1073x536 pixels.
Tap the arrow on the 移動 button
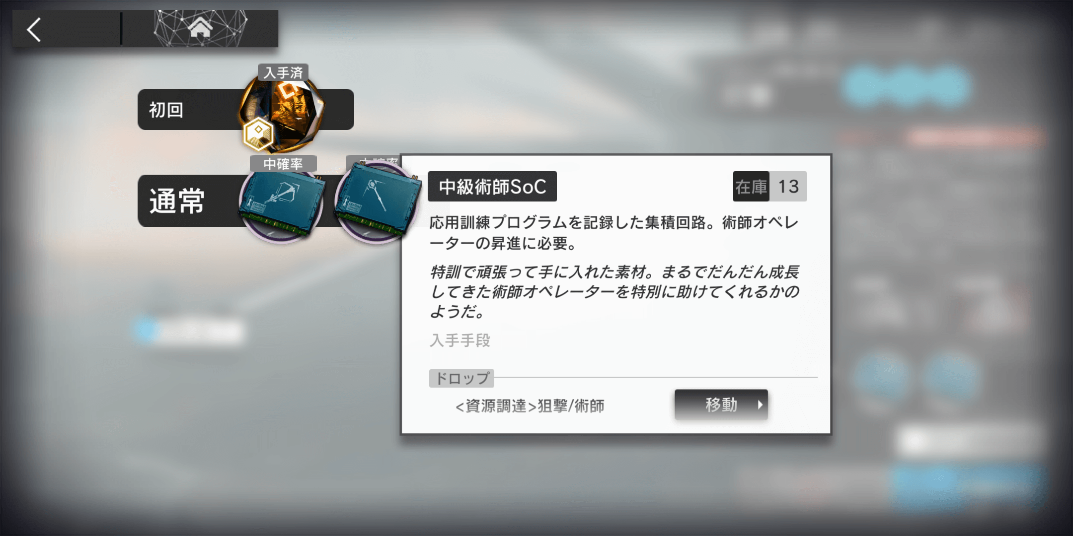pos(760,405)
